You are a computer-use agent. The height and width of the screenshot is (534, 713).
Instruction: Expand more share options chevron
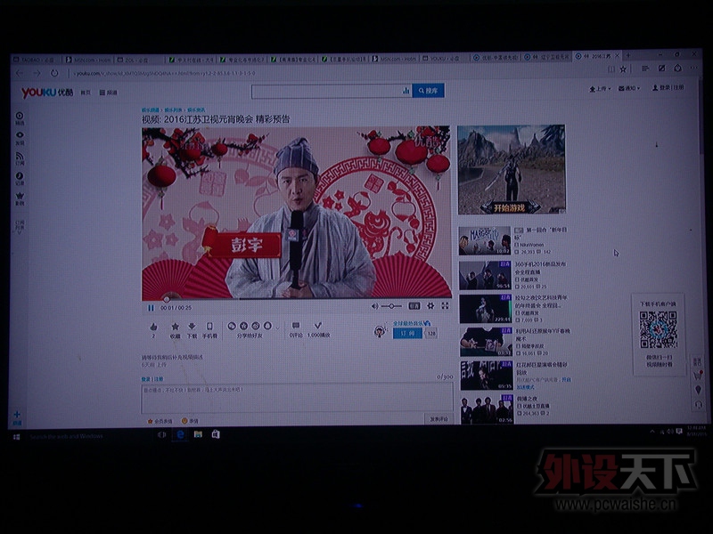pos(277,327)
